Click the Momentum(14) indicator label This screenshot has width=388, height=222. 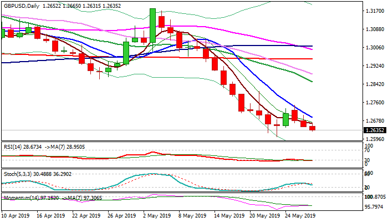click(x=22, y=197)
